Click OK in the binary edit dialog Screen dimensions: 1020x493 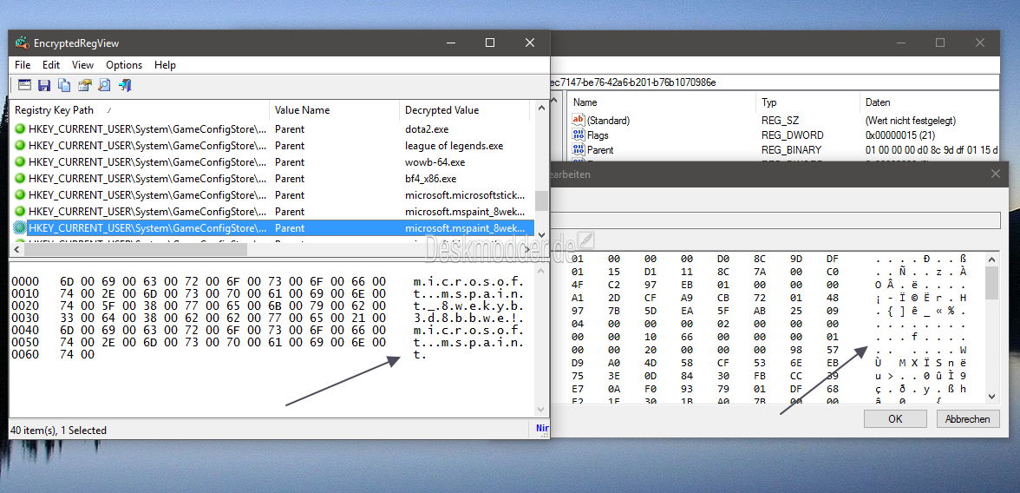[895, 418]
